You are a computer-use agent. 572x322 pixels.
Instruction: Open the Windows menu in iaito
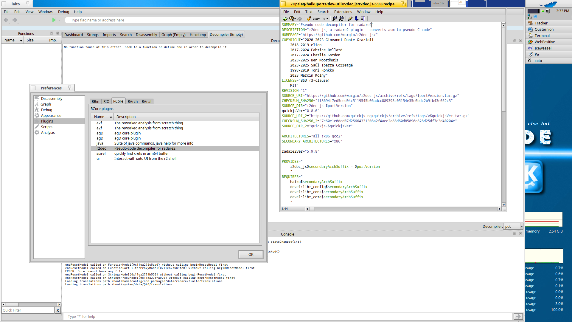coord(46,12)
